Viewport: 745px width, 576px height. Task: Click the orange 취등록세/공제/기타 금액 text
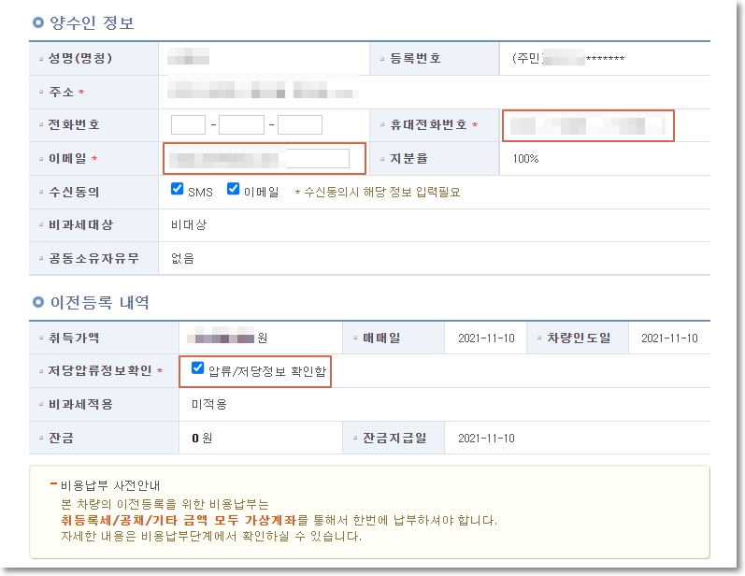click(179, 520)
